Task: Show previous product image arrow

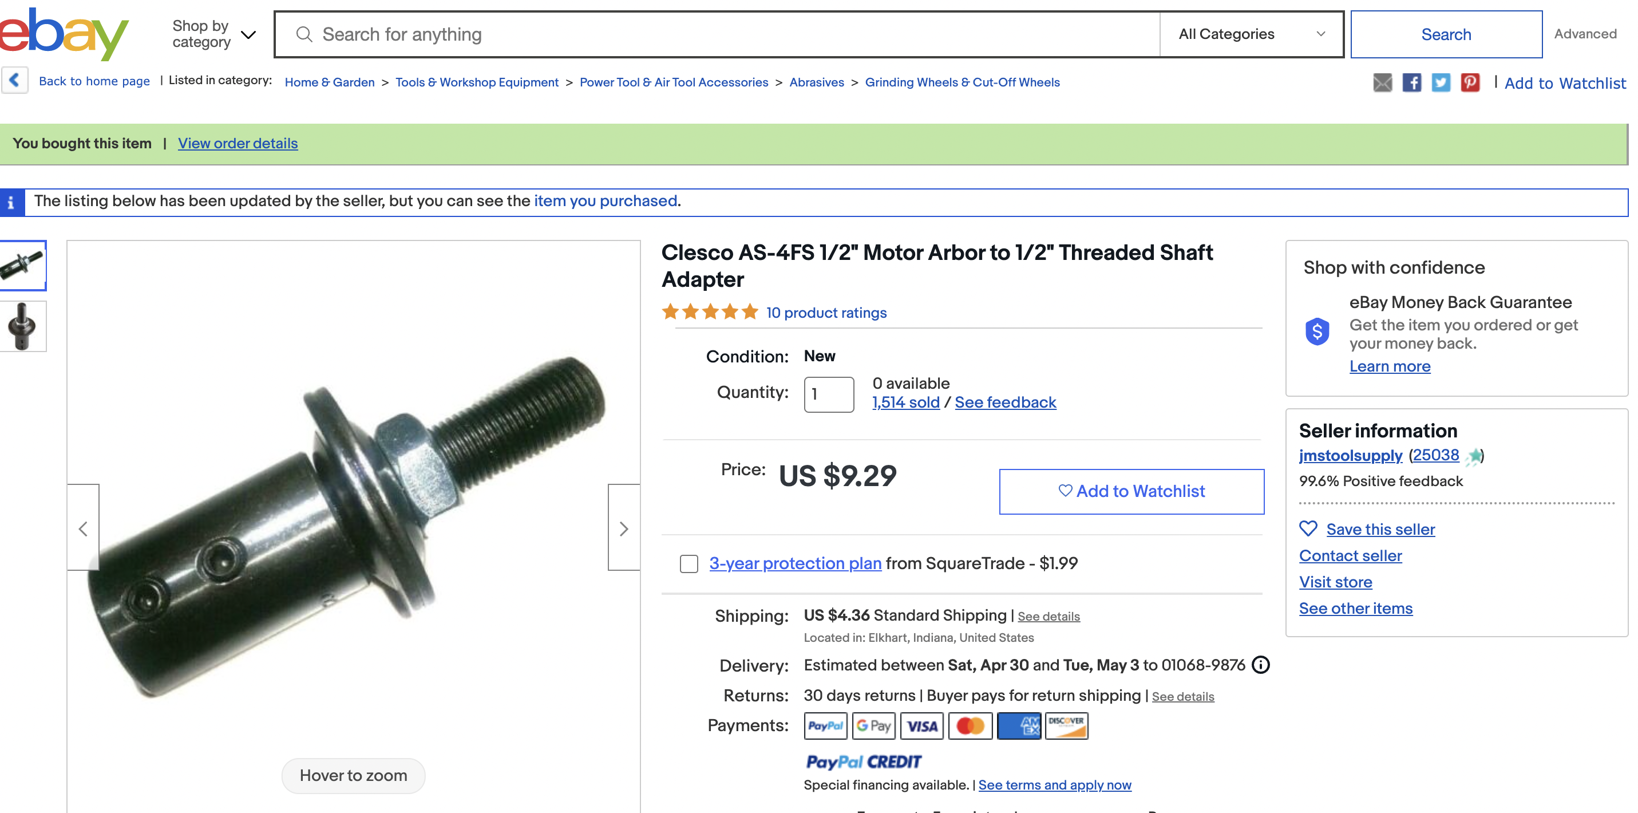Action: point(84,528)
